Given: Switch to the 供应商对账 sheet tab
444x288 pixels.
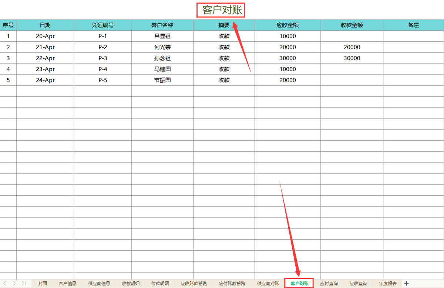Looking at the screenshot, I should [268, 284].
